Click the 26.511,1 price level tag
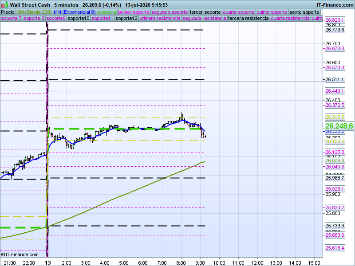Image resolution: width=355 pixels, height=266 pixels. tap(335, 80)
